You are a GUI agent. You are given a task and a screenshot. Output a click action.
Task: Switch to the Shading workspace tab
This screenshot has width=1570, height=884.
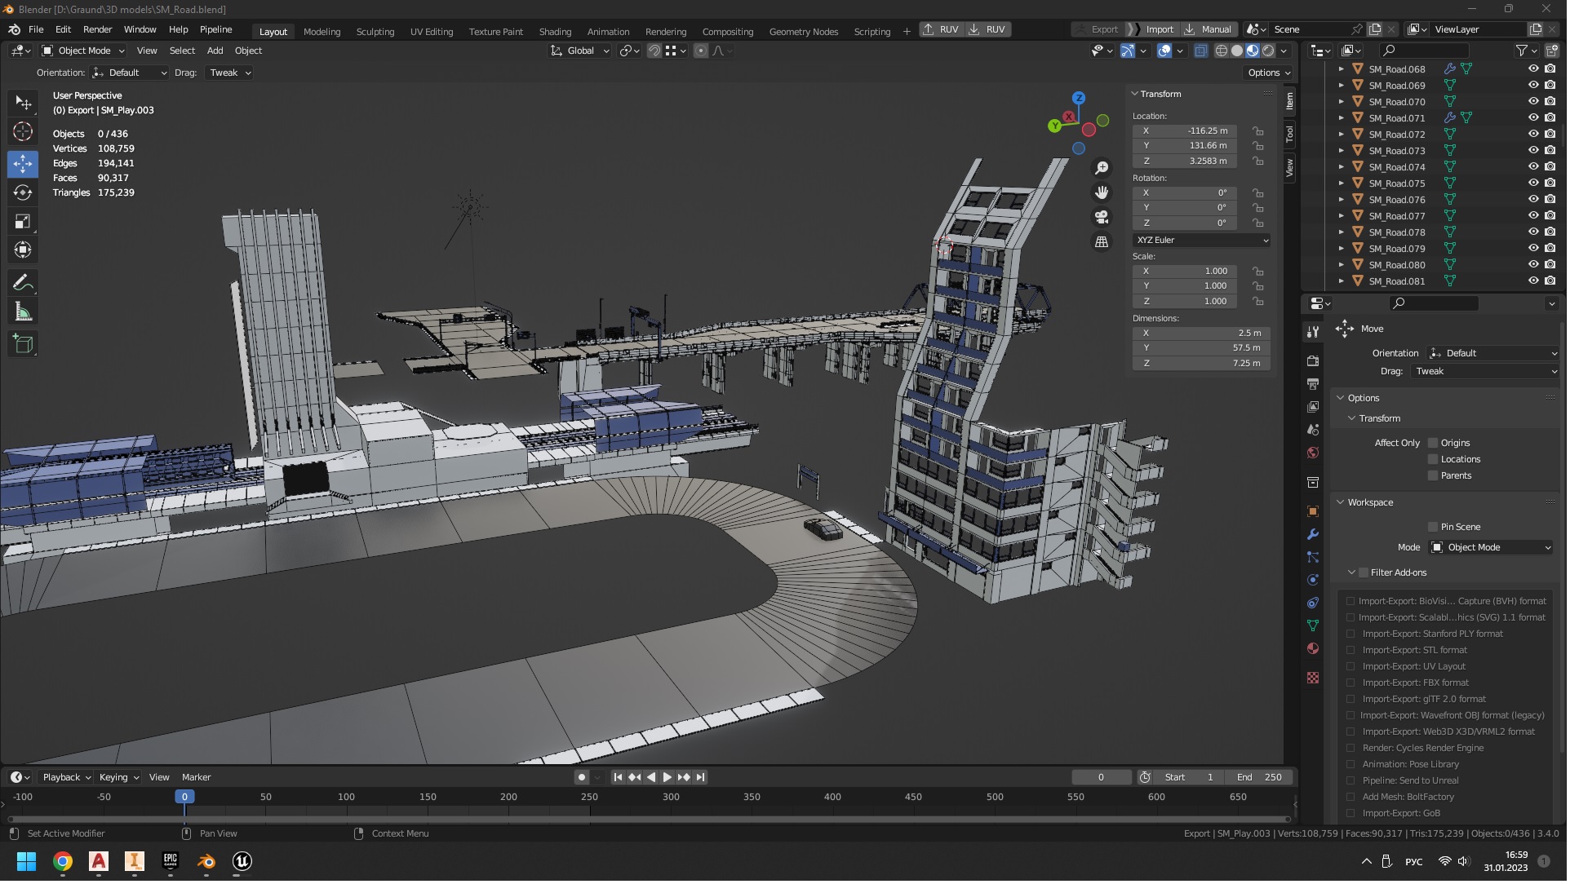tap(557, 31)
